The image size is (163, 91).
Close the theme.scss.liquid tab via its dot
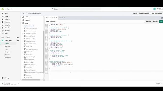(x=57, y=18)
